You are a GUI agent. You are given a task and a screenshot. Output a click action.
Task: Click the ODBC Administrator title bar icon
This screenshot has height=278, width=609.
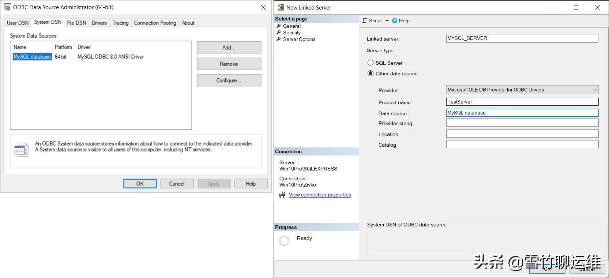[7, 7]
